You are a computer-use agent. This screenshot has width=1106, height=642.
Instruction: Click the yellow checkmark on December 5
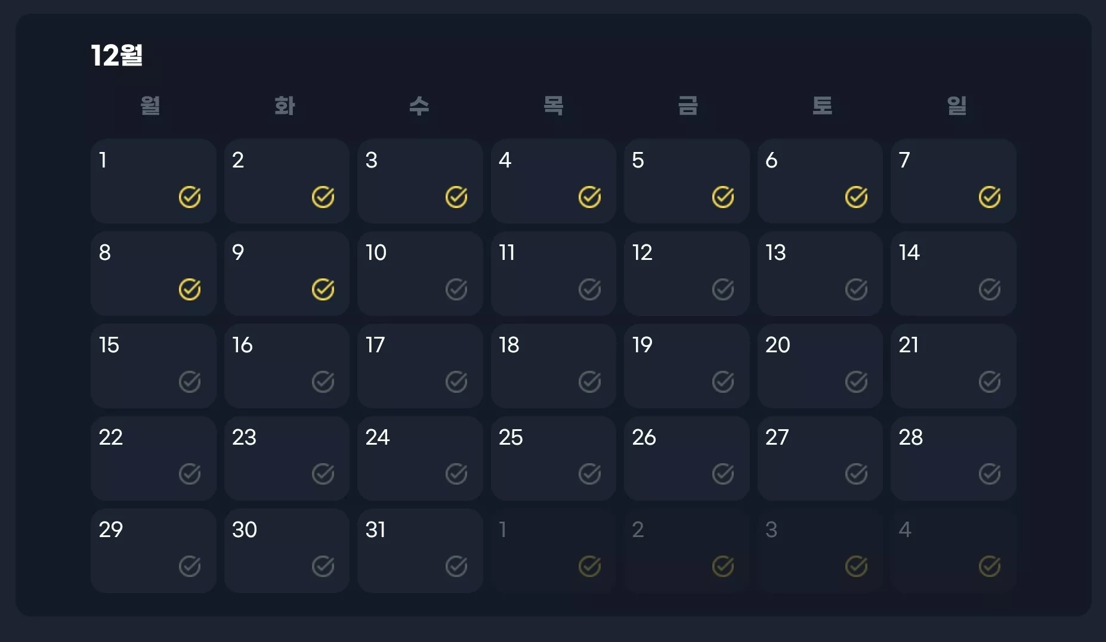(x=723, y=197)
